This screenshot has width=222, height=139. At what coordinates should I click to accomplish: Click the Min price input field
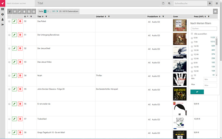click(x=210, y=79)
